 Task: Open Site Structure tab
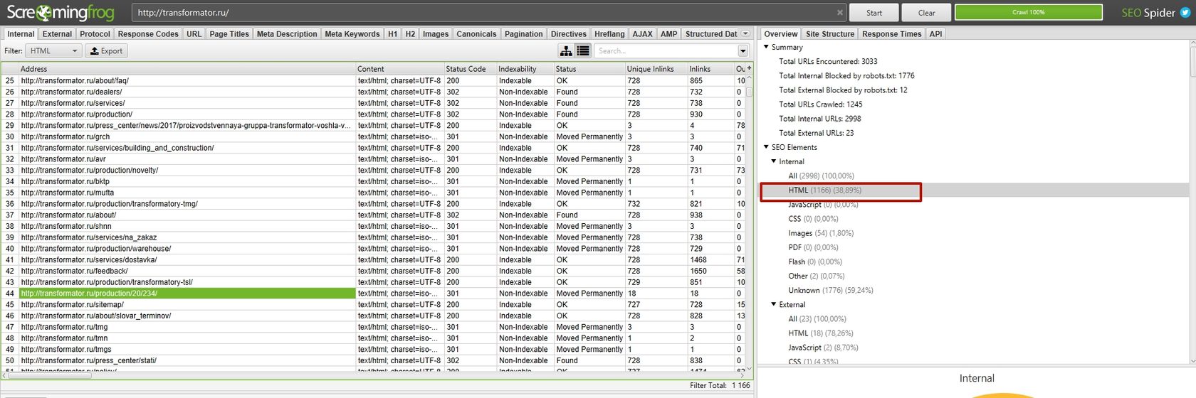(x=830, y=33)
